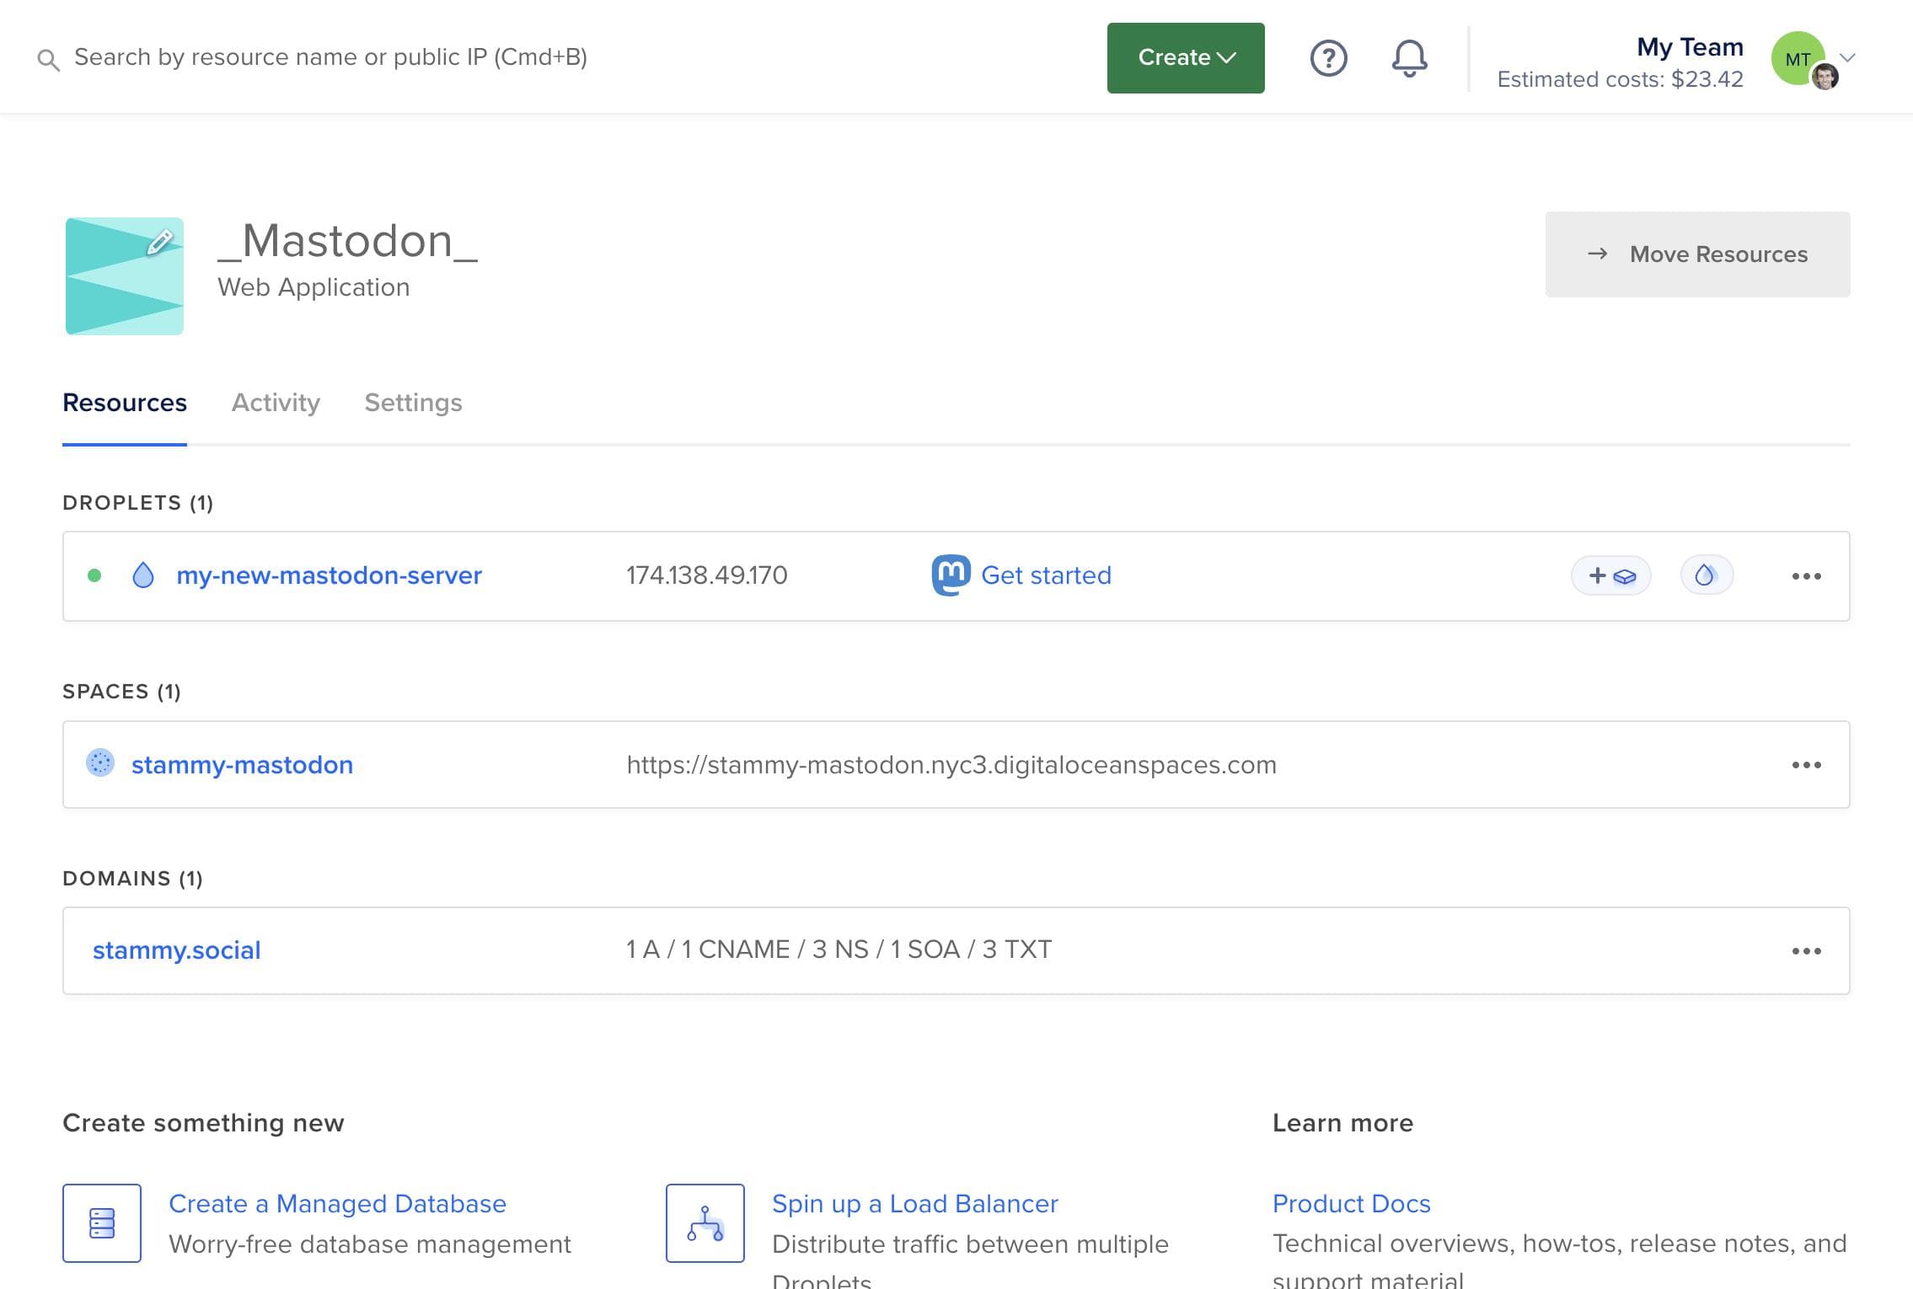Switch to the Activity tab
Image resolution: width=1913 pixels, height=1289 pixels.
(x=276, y=403)
